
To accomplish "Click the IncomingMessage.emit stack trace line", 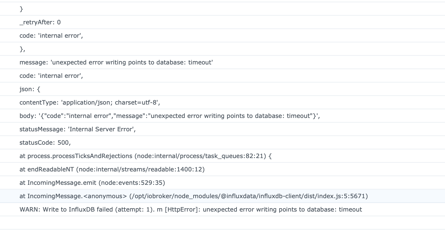I will tap(92, 183).
